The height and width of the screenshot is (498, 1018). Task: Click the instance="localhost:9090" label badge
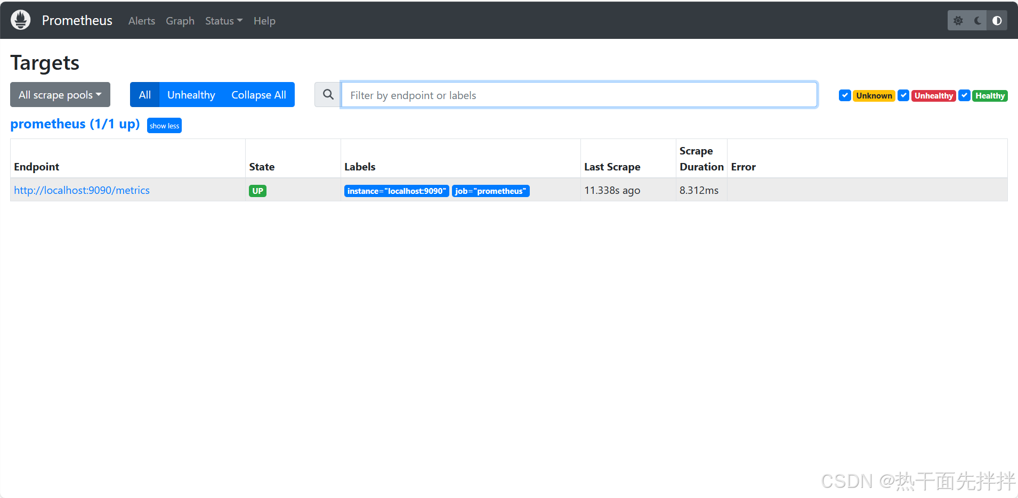(397, 191)
